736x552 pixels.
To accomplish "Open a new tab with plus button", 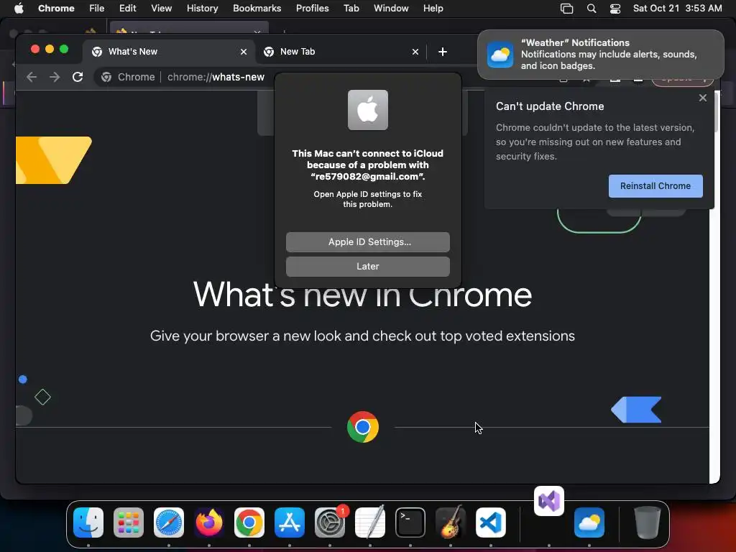I will (443, 52).
